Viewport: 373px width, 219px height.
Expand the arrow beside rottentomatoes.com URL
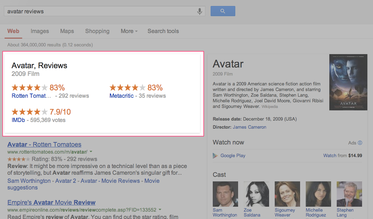click(91, 152)
